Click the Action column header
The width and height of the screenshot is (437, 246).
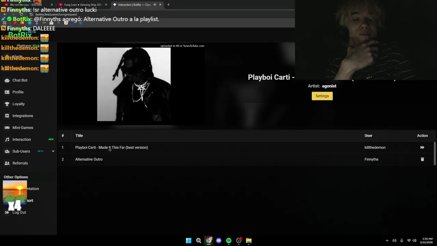tap(422, 136)
